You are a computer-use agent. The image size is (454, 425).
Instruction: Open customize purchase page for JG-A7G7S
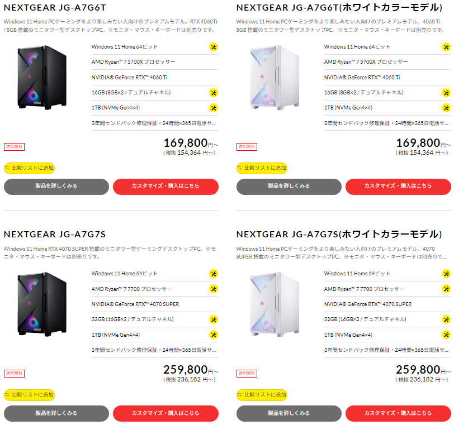pyautogui.click(x=166, y=414)
